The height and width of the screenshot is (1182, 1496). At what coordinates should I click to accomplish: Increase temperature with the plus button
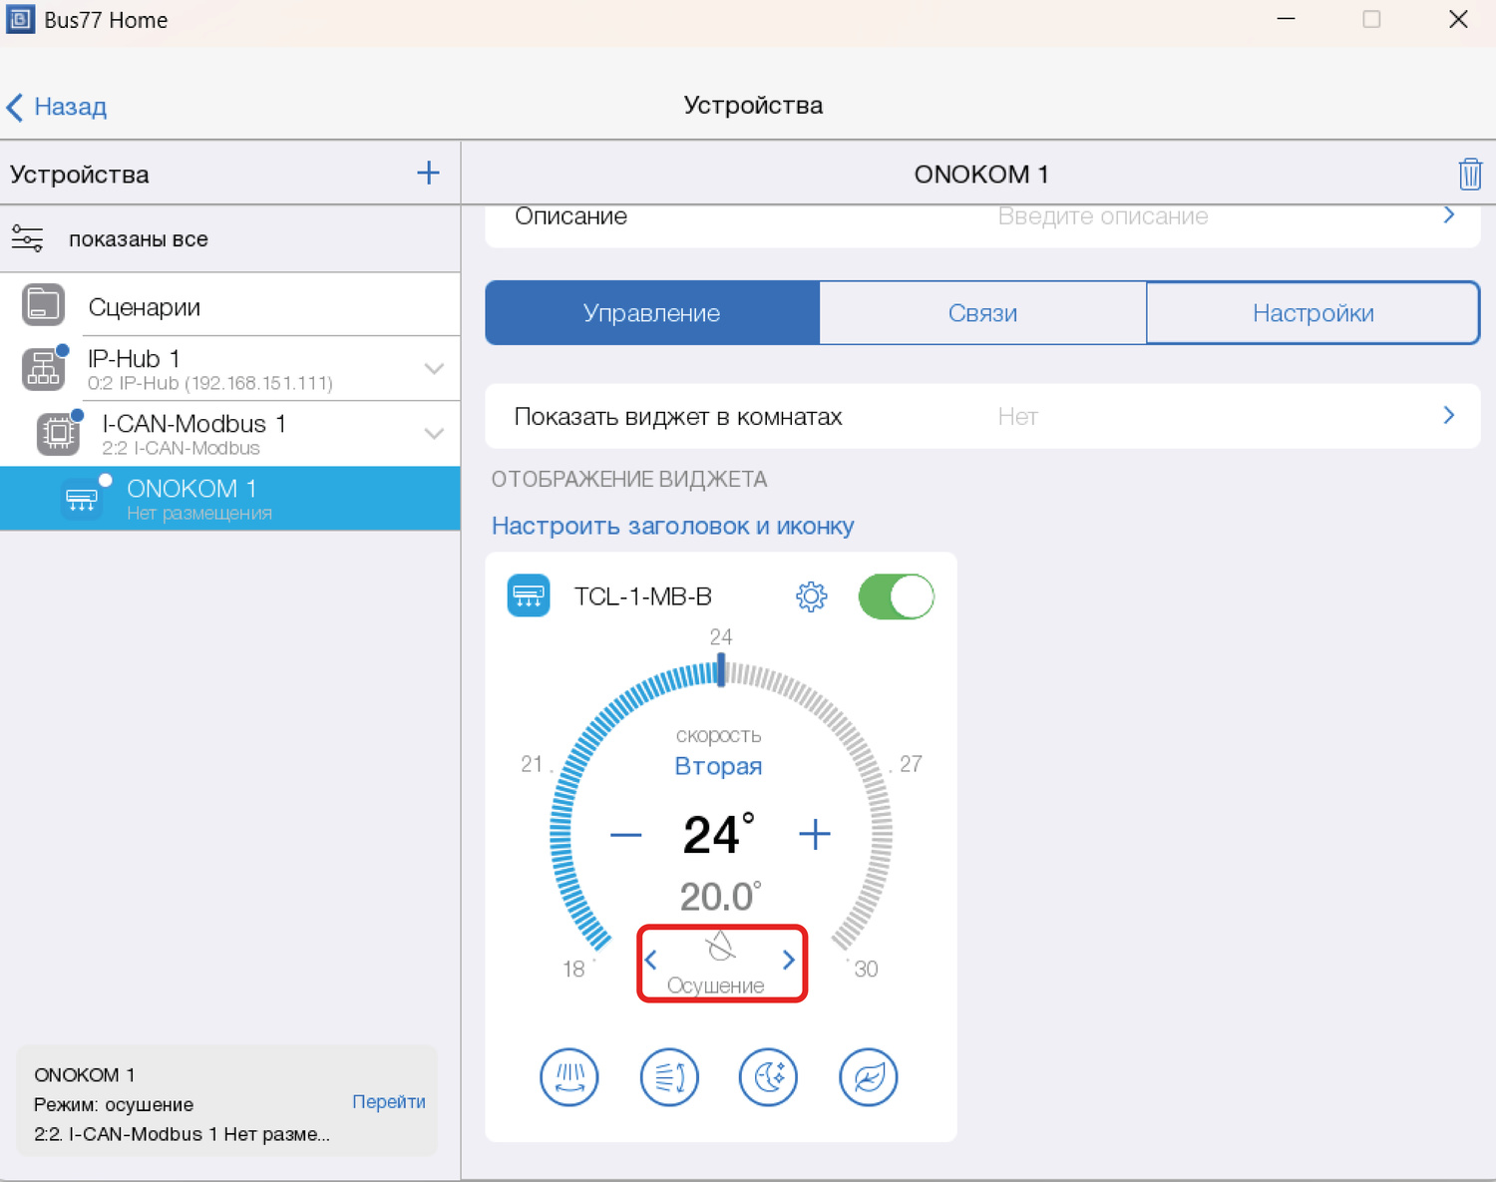coord(815,835)
